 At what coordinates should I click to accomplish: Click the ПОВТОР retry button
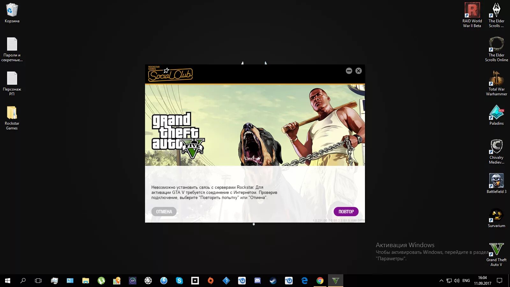(x=346, y=211)
